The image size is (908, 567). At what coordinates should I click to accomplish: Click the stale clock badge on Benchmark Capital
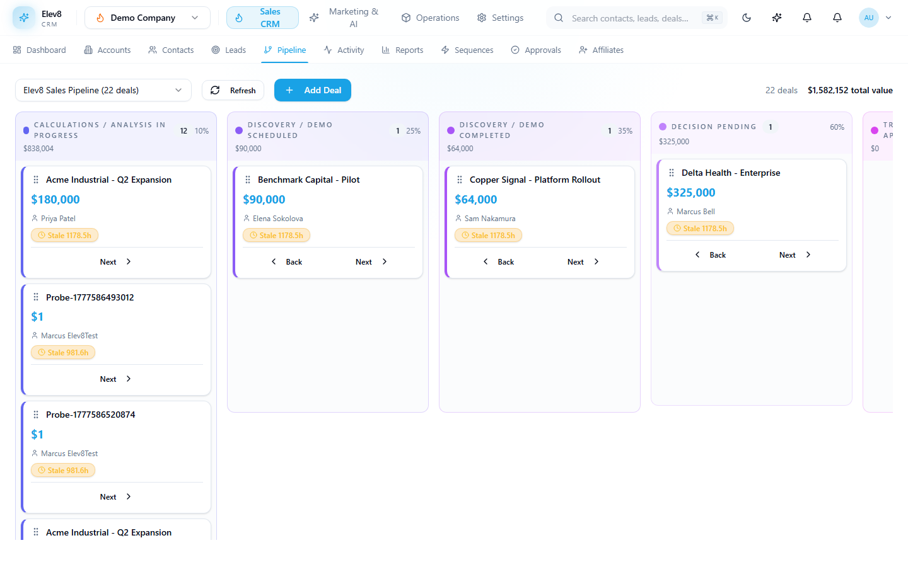coord(276,236)
